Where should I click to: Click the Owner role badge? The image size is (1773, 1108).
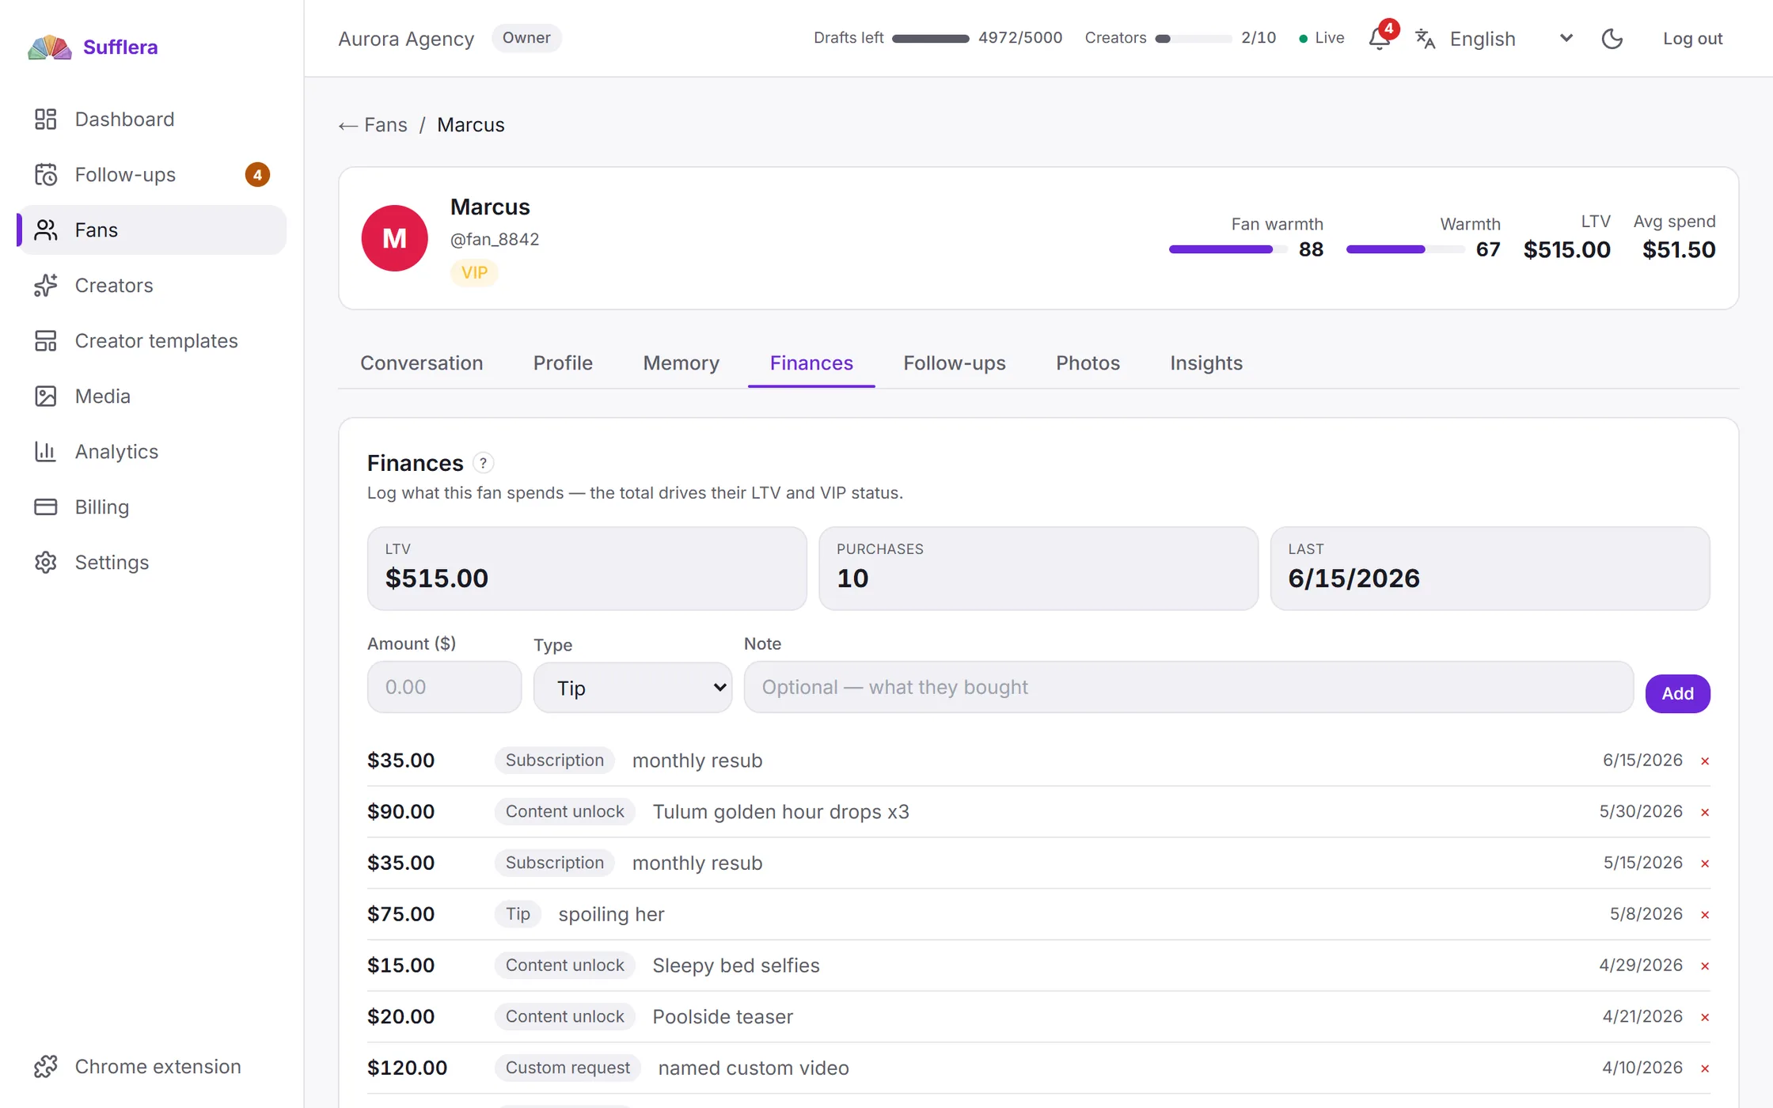point(526,38)
